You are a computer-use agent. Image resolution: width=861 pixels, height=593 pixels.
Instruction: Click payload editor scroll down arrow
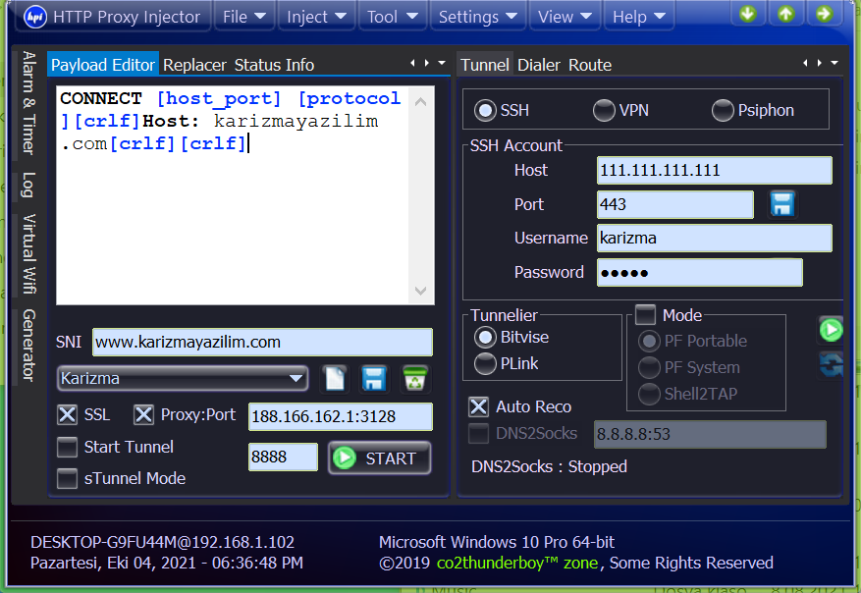[x=420, y=291]
